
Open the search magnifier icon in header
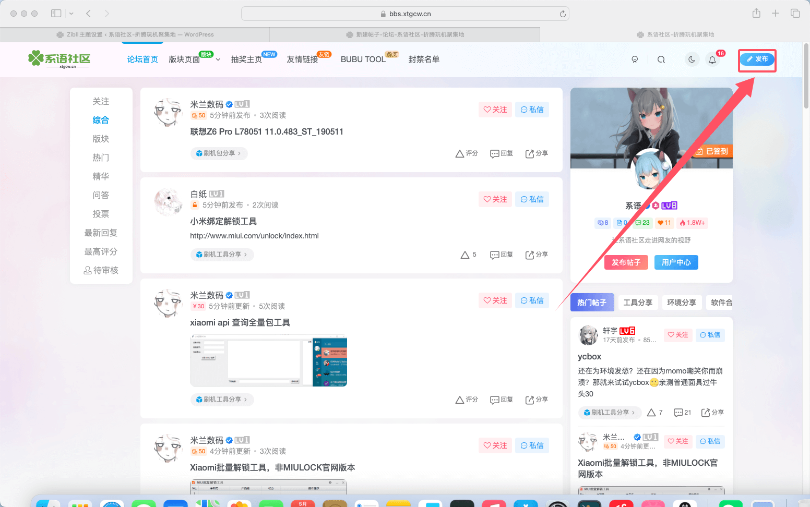[x=661, y=59]
